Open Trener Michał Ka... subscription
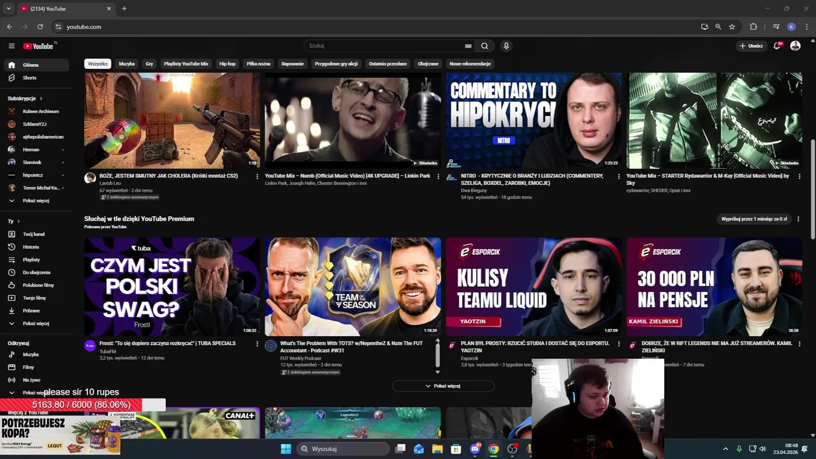816x459 pixels. pyautogui.click(x=36, y=188)
